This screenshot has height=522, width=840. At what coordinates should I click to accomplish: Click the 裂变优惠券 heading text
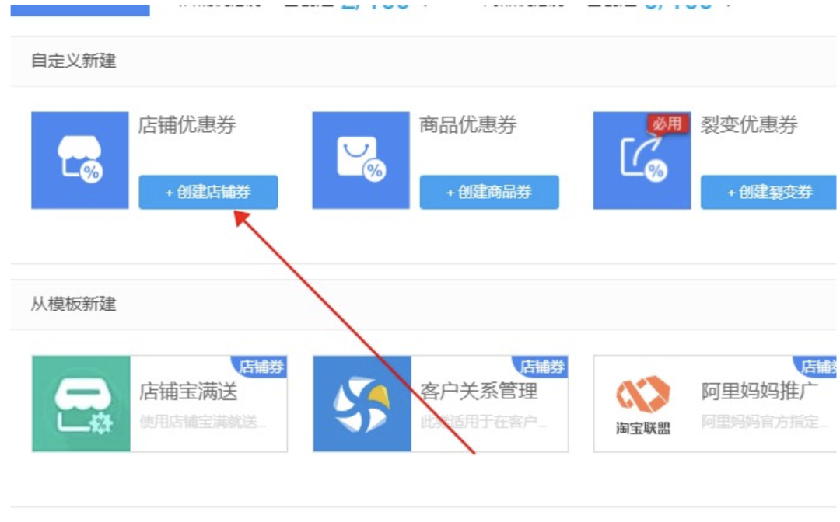click(749, 124)
